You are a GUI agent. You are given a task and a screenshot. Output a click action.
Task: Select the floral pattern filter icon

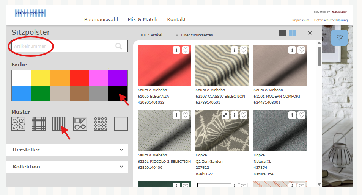coord(18,124)
